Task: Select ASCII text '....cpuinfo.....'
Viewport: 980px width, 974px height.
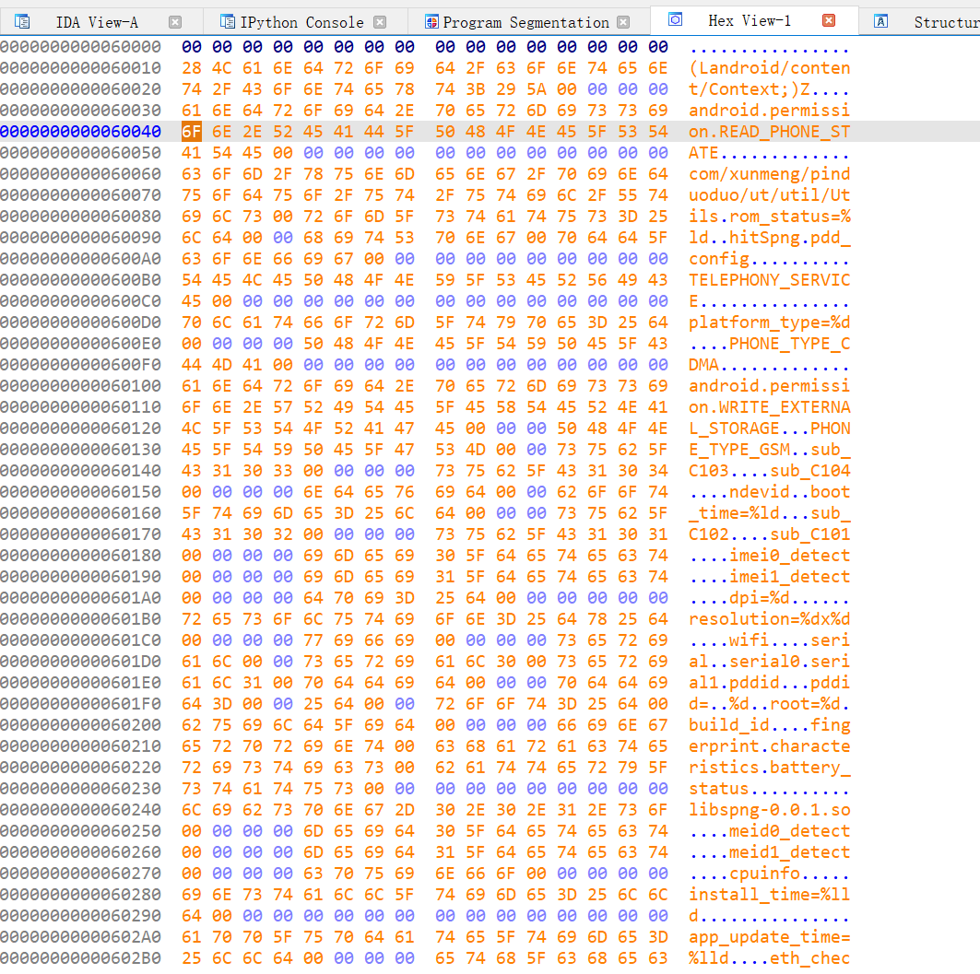Action: tap(770, 874)
